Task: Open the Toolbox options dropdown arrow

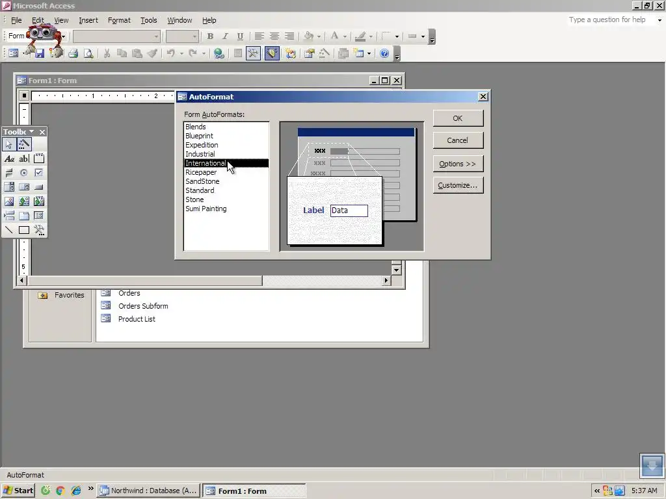Action: [x=31, y=132]
